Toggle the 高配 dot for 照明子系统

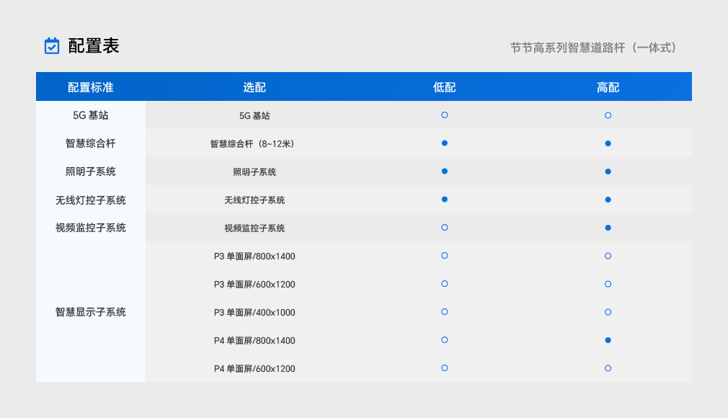pyautogui.click(x=608, y=172)
